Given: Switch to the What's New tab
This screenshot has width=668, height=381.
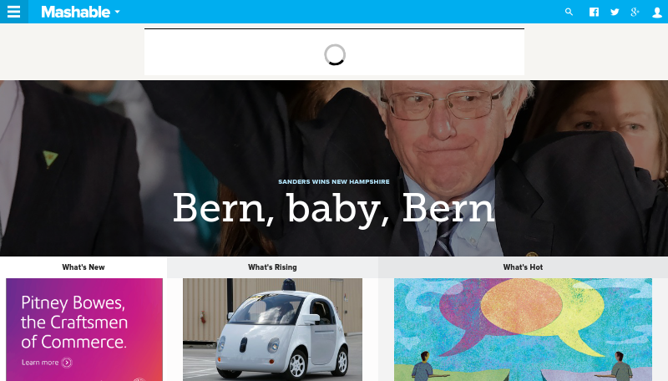Looking at the screenshot, I should click(x=83, y=267).
